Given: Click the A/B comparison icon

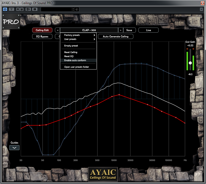Looking at the screenshot, I should point(28,9).
